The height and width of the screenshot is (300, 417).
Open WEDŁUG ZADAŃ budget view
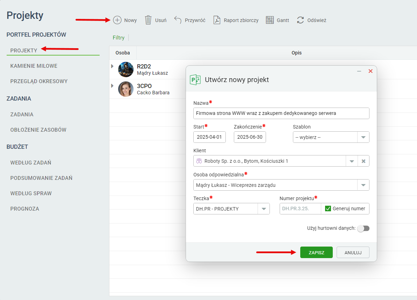click(x=30, y=163)
